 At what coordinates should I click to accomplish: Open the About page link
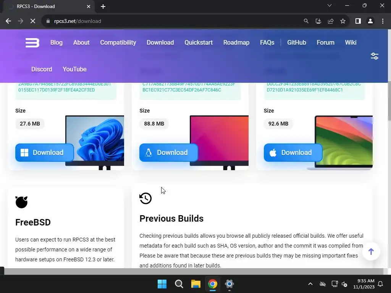click(81, 43)
